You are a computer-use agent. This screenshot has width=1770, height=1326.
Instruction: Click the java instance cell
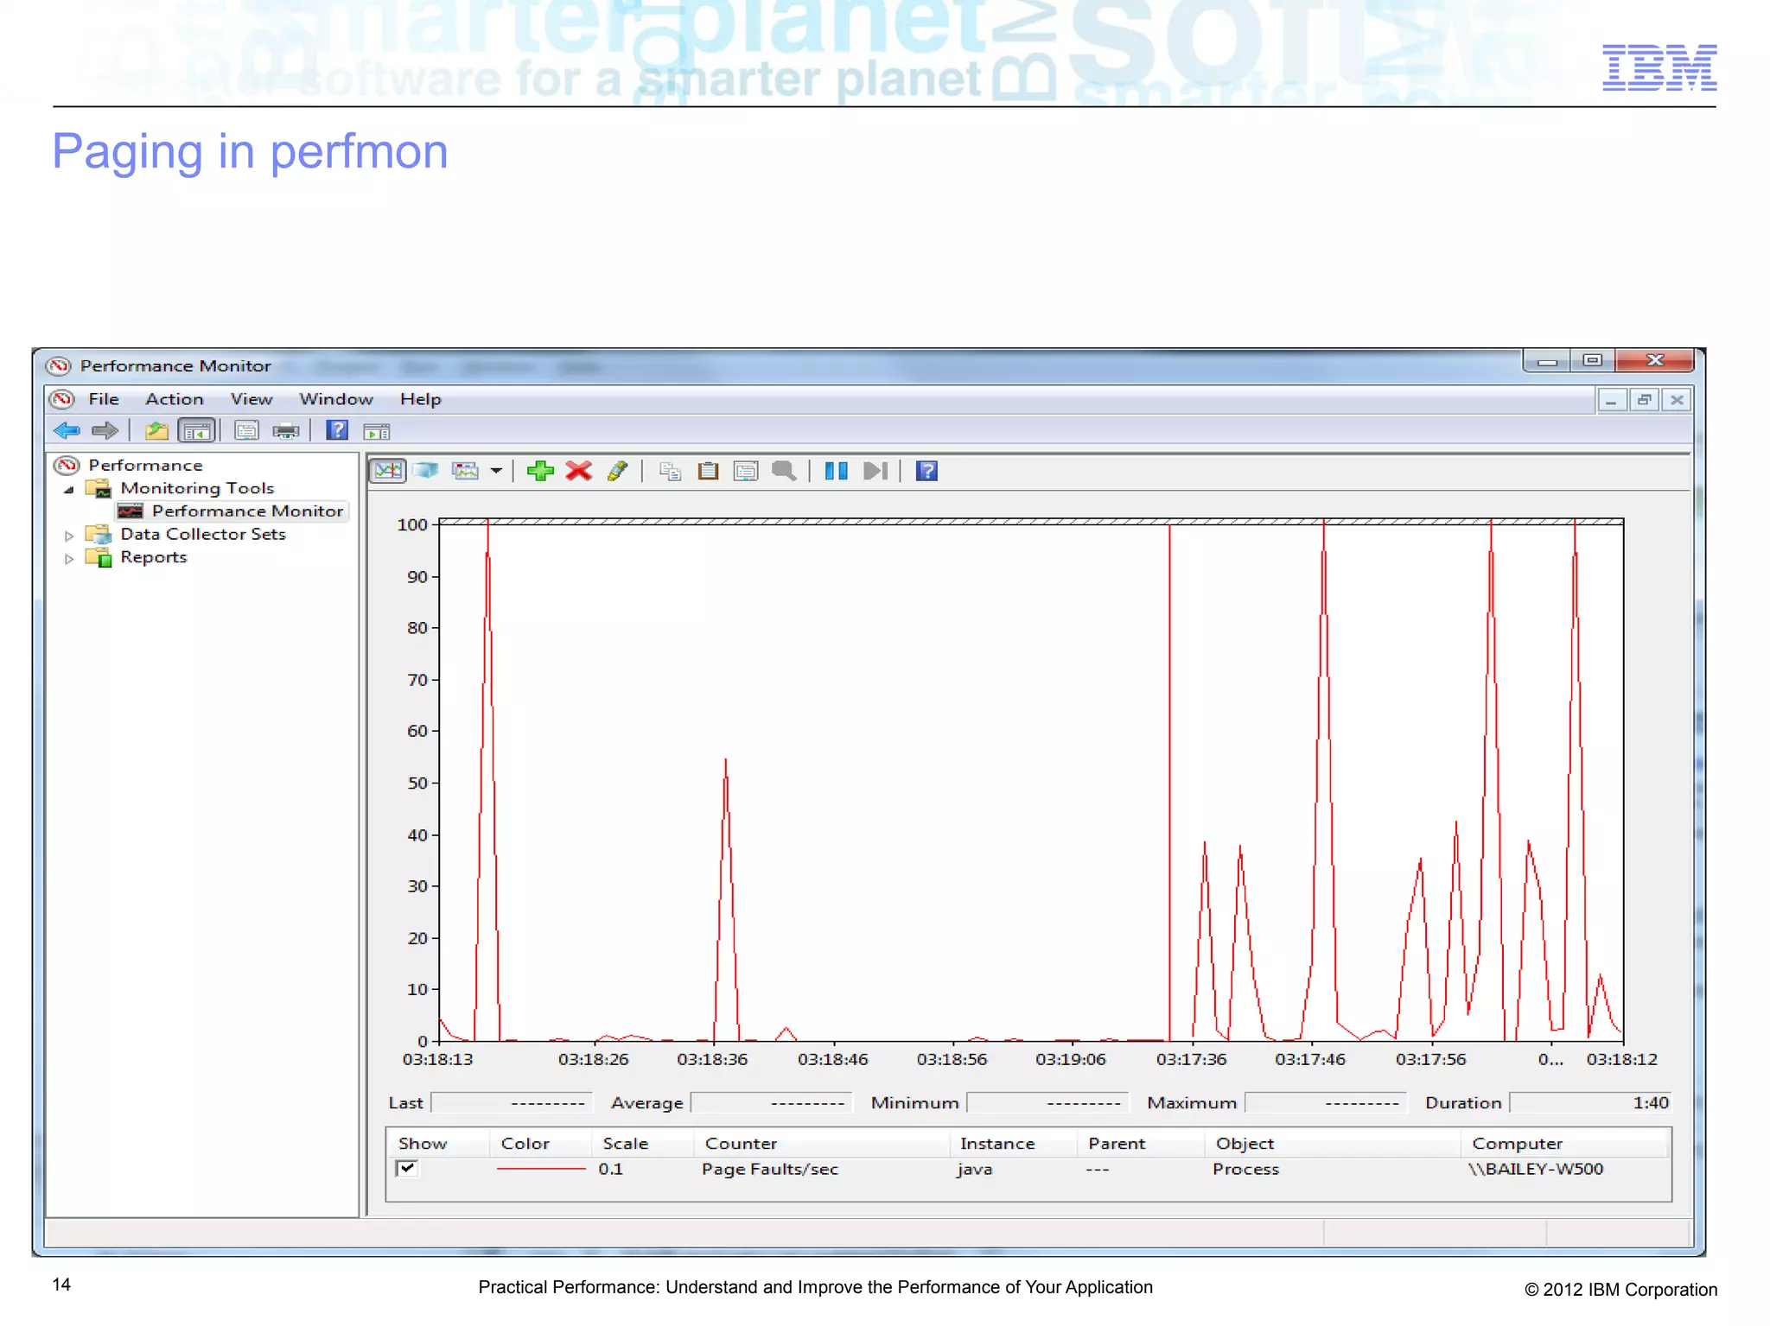(x=974, y=1169)
